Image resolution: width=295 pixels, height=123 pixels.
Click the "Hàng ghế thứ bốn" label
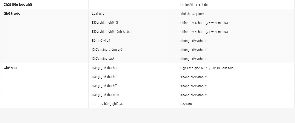105,86
